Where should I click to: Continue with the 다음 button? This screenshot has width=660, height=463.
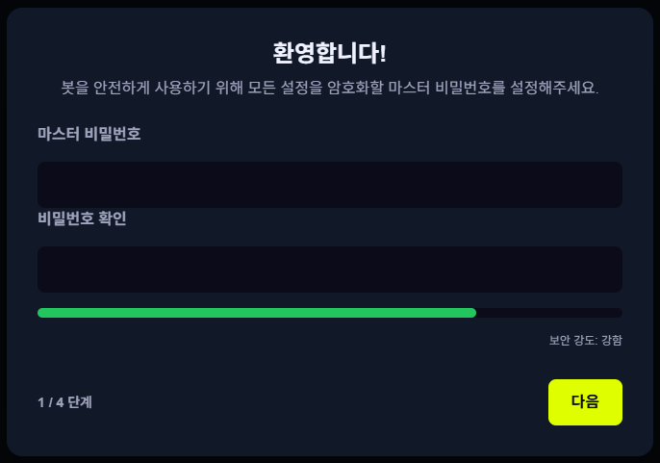coord(585,402)
